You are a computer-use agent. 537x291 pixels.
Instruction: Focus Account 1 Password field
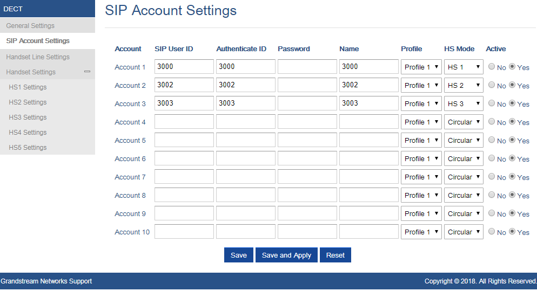point(307,67)
